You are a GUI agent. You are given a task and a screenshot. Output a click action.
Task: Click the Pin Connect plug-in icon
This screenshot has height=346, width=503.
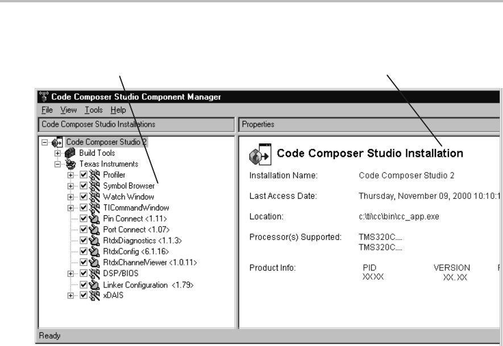(x=94, y=219)
